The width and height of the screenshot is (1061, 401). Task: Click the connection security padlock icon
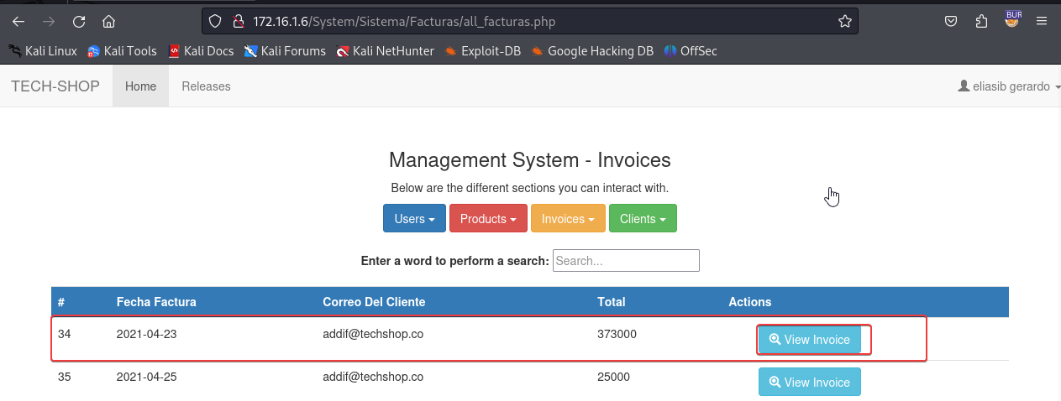tap(237, 21)
